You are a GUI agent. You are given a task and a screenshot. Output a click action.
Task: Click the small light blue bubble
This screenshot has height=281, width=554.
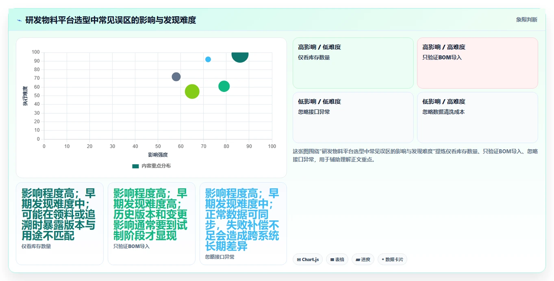coord(208,59)
